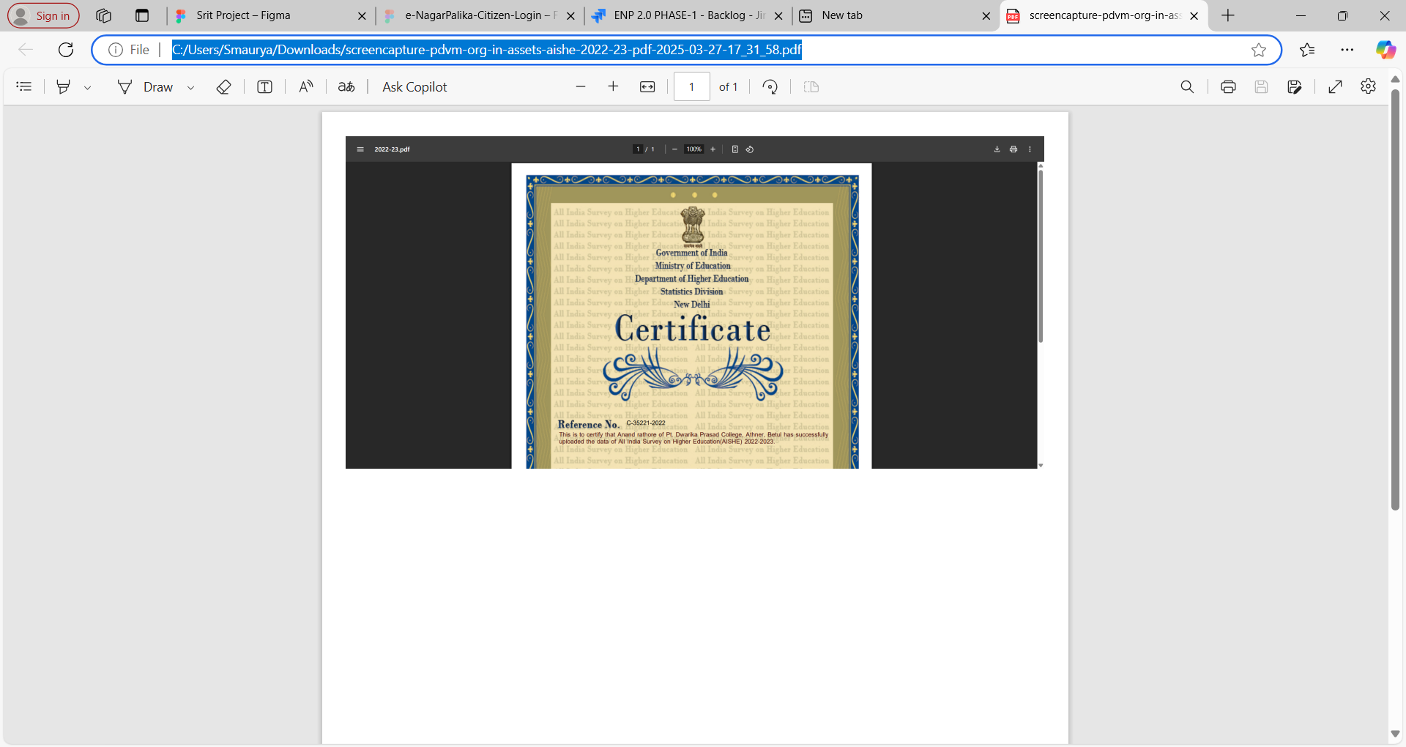
Task: Click the page number input field
Action: (x=691, y=86)
